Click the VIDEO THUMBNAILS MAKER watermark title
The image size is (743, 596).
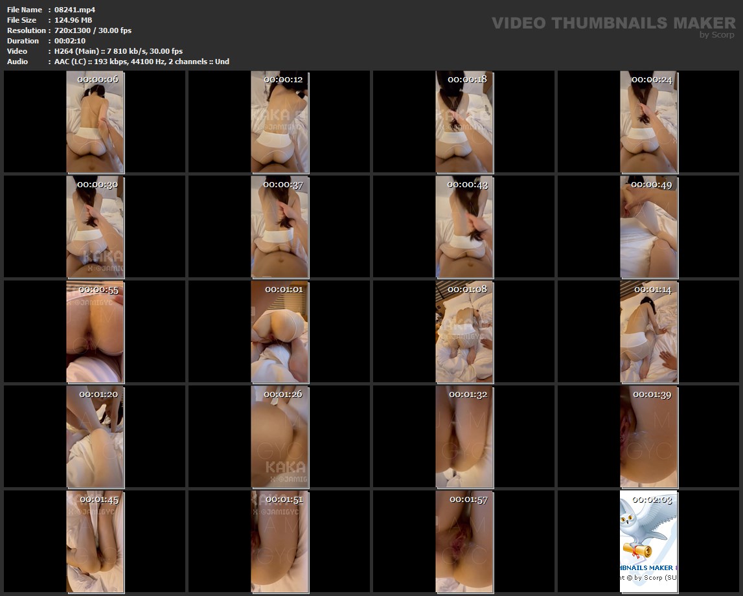[613, 23]
